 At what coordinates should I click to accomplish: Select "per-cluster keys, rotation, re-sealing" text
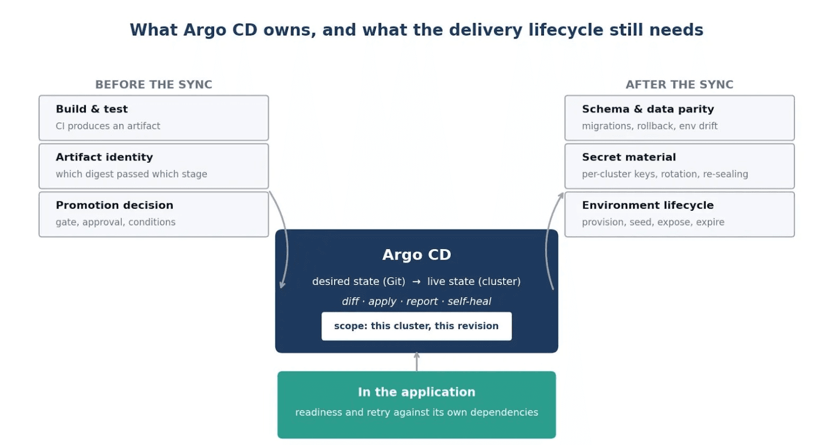pyautogui.click(x=665, y=174)
